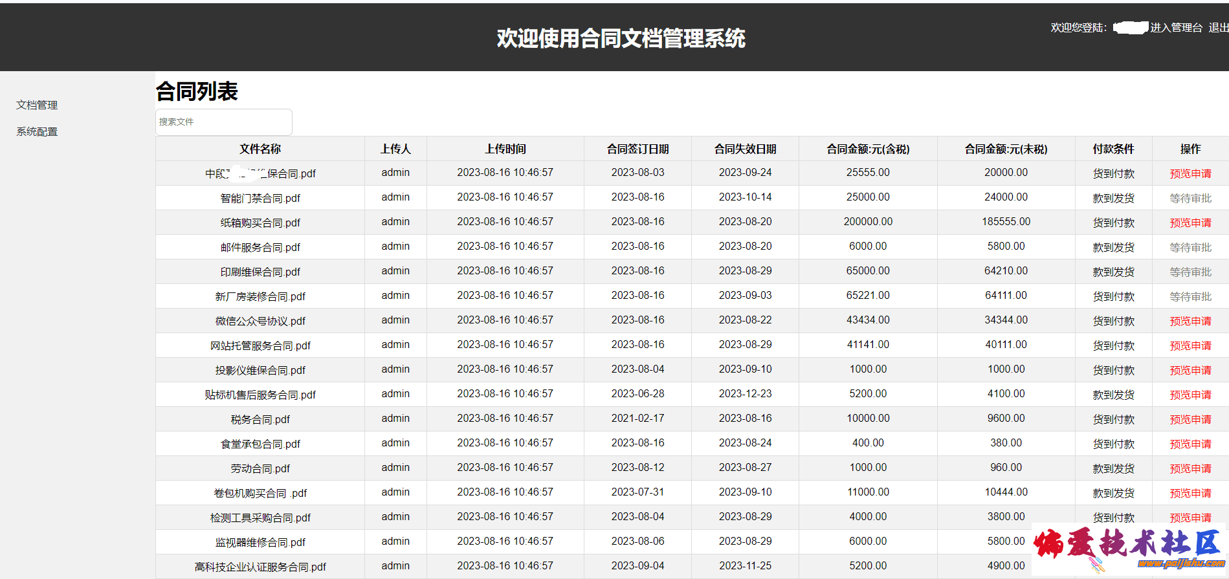Image resolution: width=1229 pixels, height=579 pixels.
Task: Click file name 食堂承包合同.pdf
Action: pyautogui.click(x=260, y=444)
